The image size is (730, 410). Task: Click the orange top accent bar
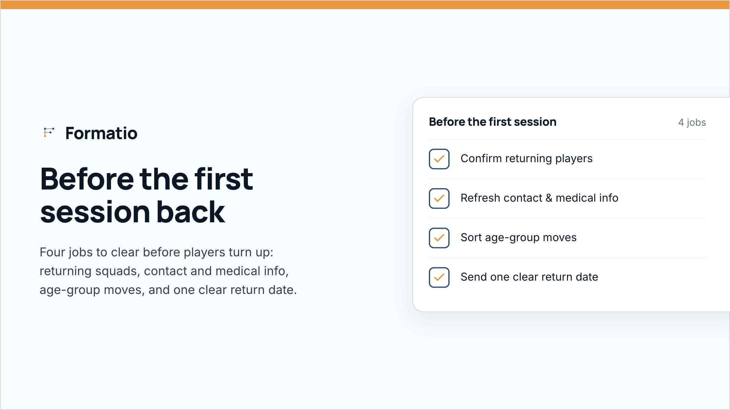[365, 5]
